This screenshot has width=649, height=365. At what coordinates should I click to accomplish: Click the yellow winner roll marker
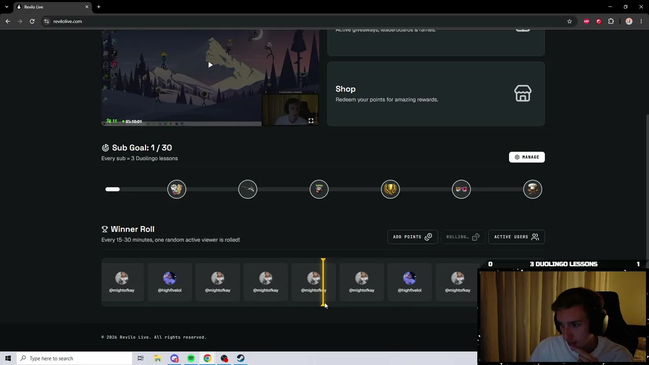(323, 282)
